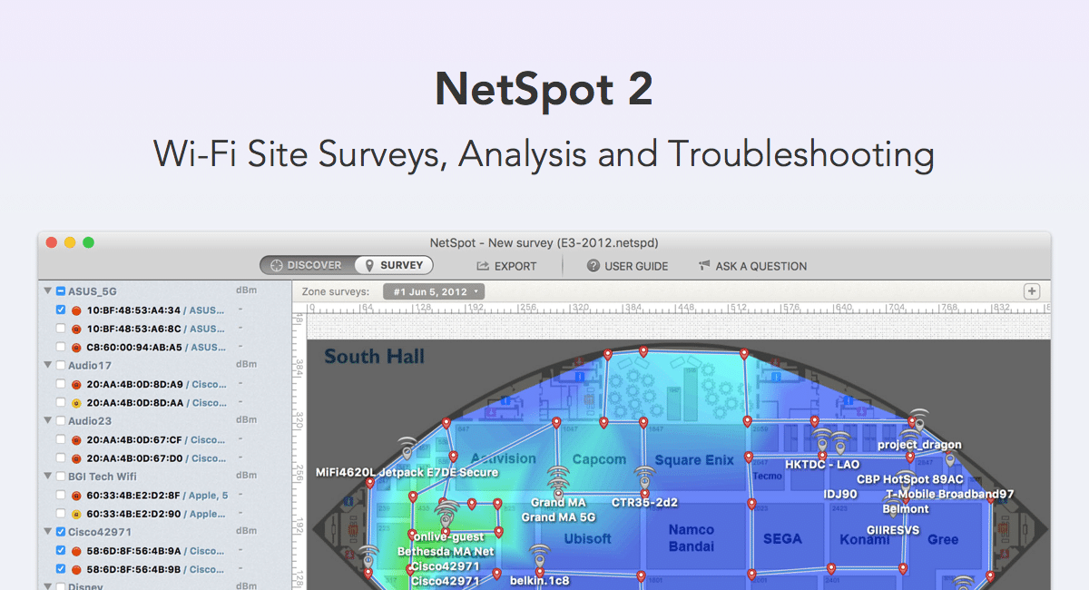The width and height of the screenshot is (1089, 590).
Task: Open the #1 Jun 5, 2012 survey dropdown
Action: (434, 291)
